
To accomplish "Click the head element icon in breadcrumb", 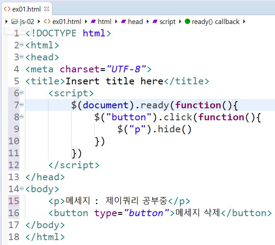I will pyautogui.click(x=124, y=21).
